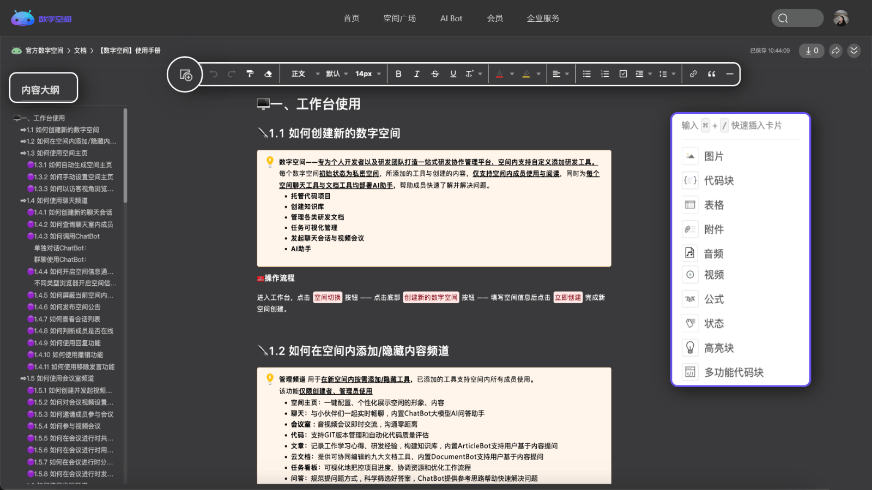Toggle underline formatting
This screenshot has height=490, width=872.
coord(453,73)
